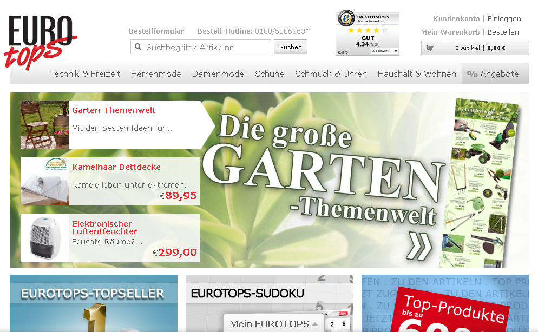This screenshot has height=332, width=538.
Task: Open the Trusted Shops rating badge
Action: [x=367, y=33]
